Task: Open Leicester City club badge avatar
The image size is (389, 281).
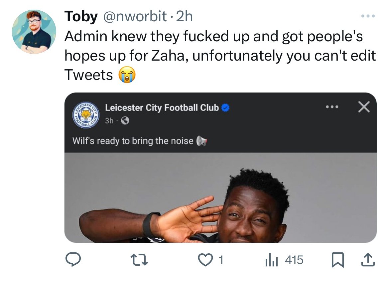Action: [86, 115]
